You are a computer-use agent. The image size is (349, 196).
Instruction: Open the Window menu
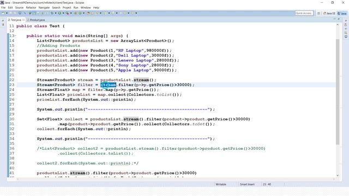86,8
